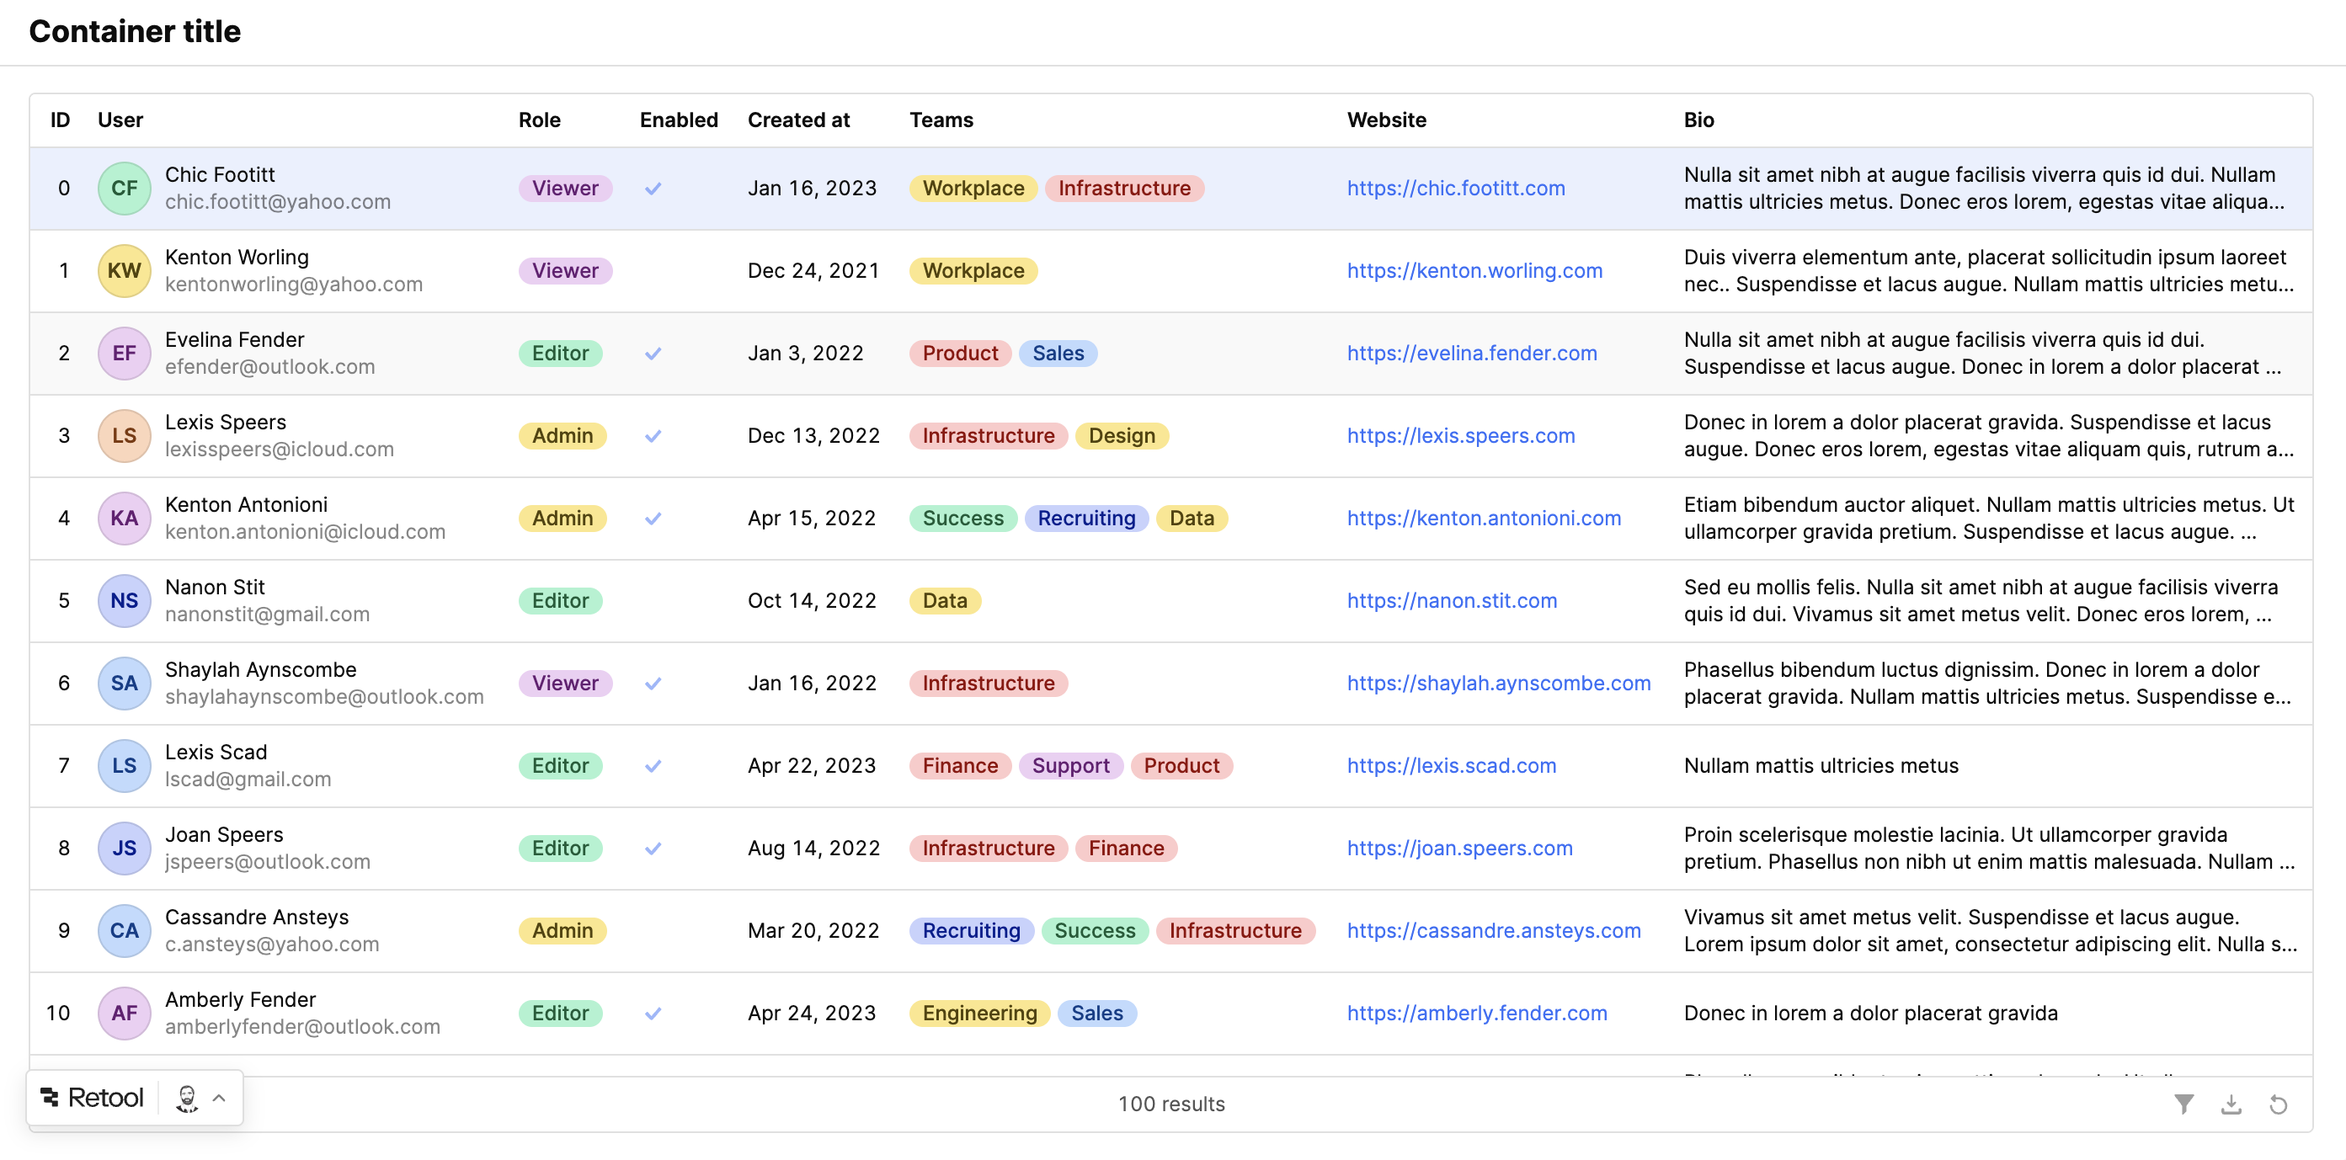Click Kenton Worling's KW avatar

(x=124, y=270)
